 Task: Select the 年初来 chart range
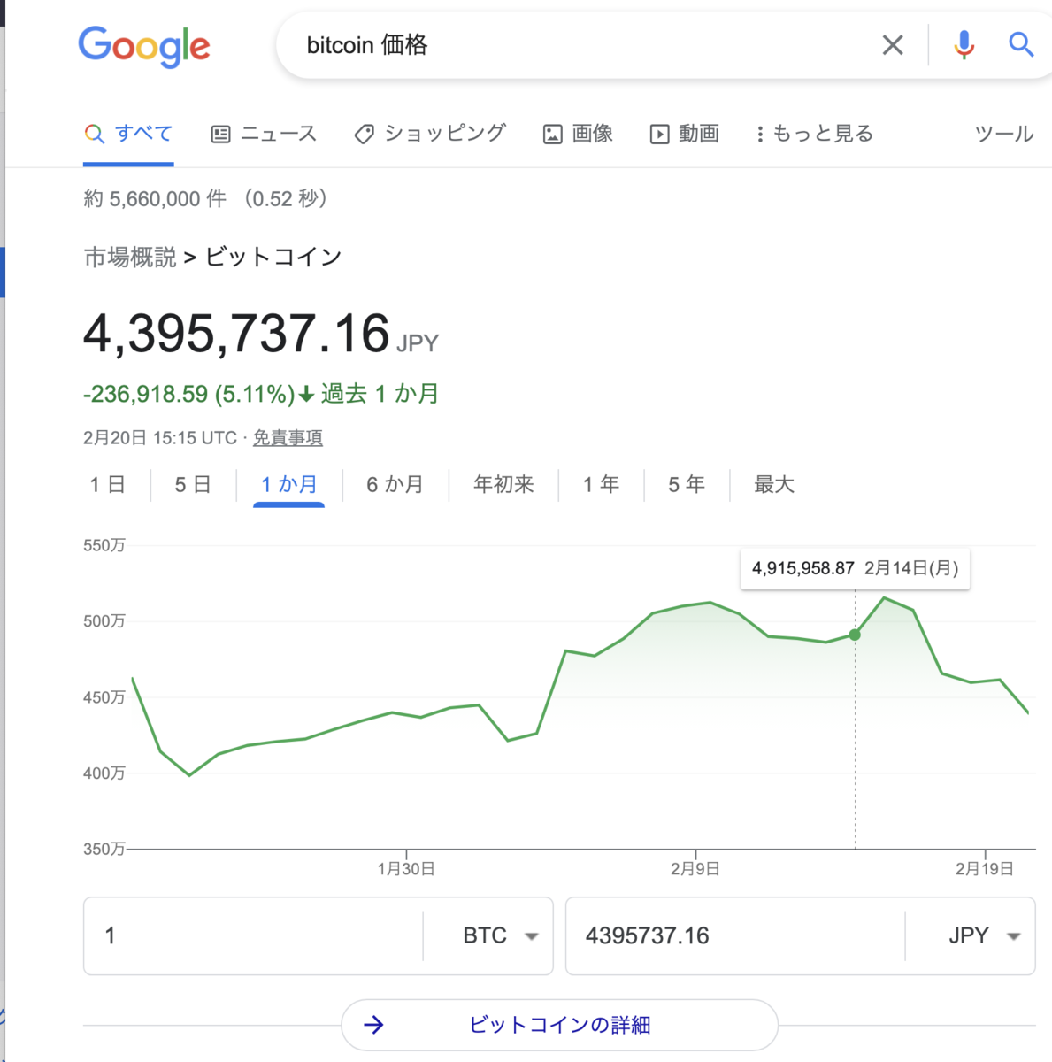coord(503,484)
